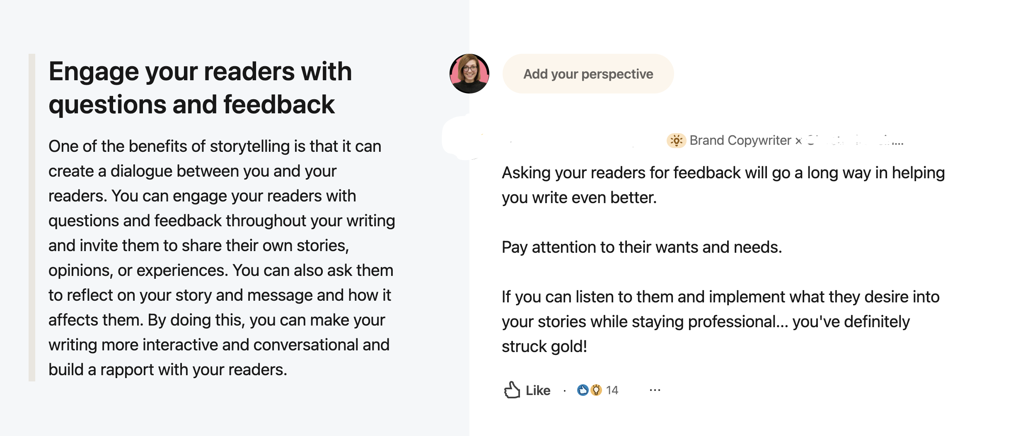Click the Like label text

538,390
